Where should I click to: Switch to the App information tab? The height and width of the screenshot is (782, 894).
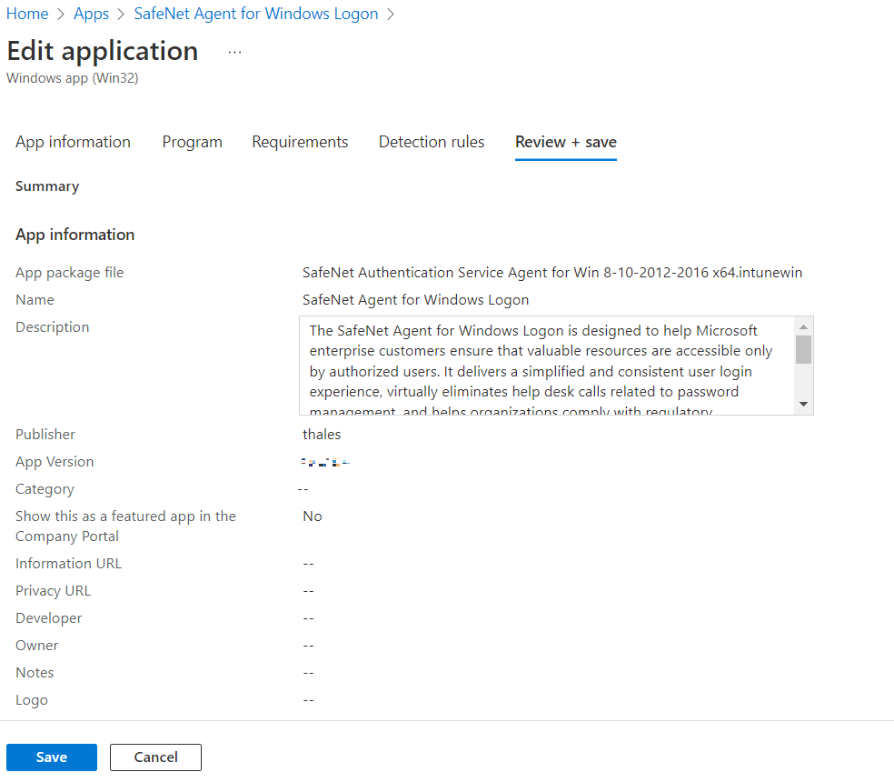click(73, 142)
